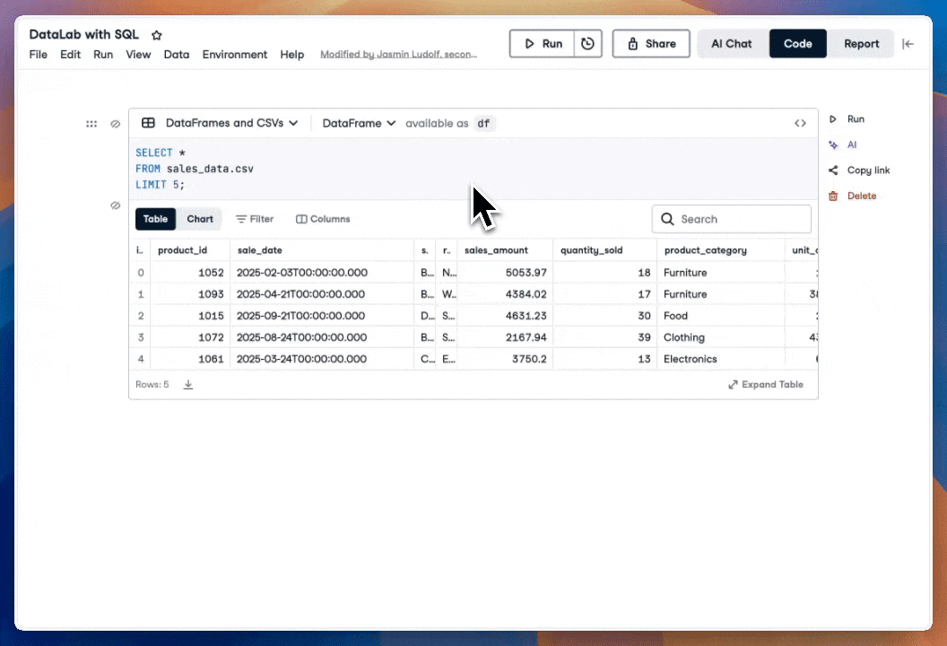Open the run history clock icon
947x646 pixels.
[587, 43]
